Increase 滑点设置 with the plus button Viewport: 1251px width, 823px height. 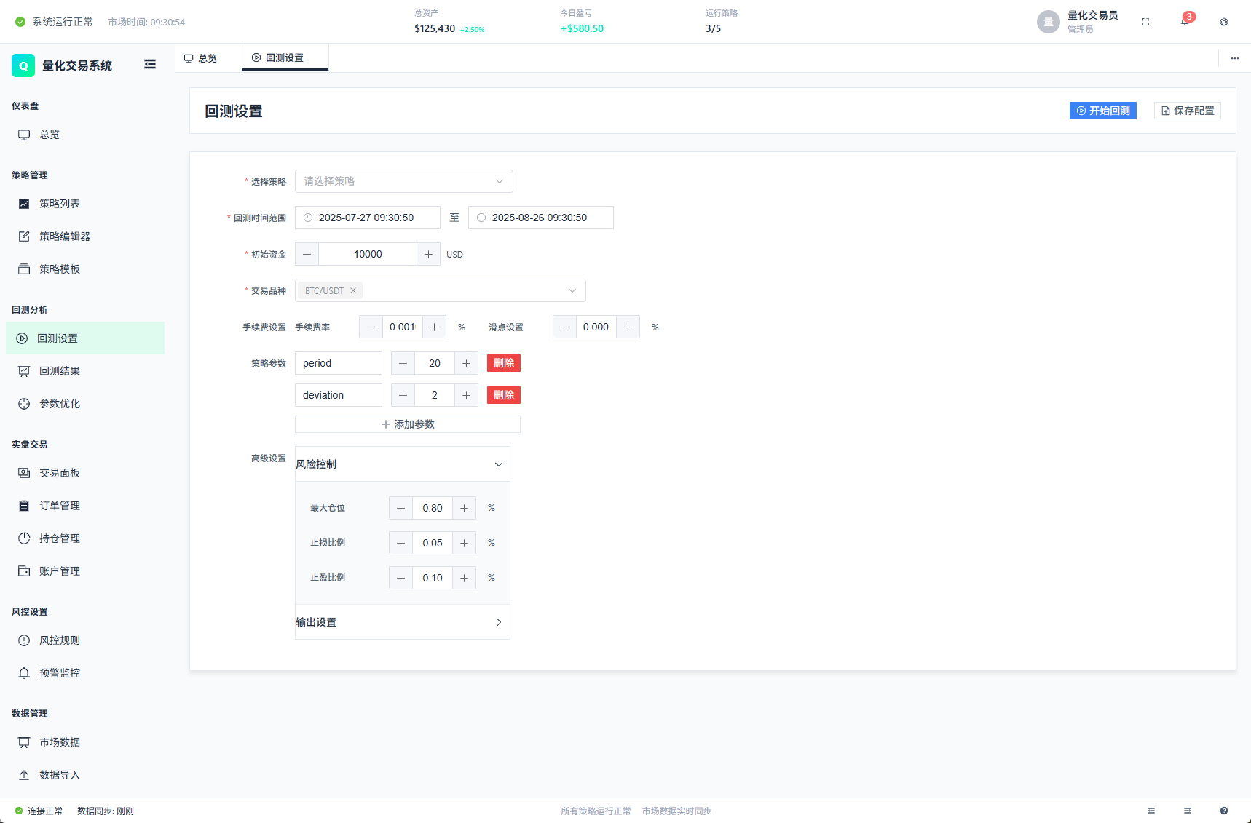pyautogui.click(x=628, y=327)
